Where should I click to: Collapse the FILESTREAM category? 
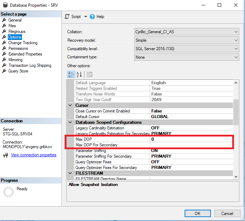click(x=70, y=173)
